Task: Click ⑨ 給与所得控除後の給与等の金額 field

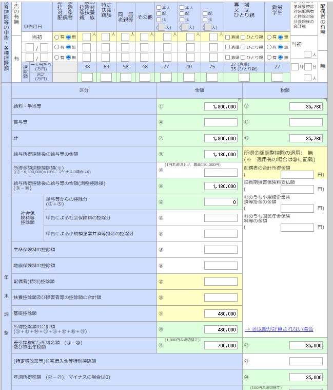Action: [221, 154]
